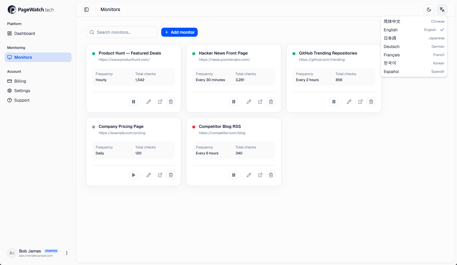Edit the Company Pricing Page monitor
457x265 pixels.
(x=149, y=175)
